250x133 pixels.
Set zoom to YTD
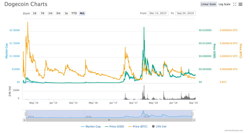[74, 13]
